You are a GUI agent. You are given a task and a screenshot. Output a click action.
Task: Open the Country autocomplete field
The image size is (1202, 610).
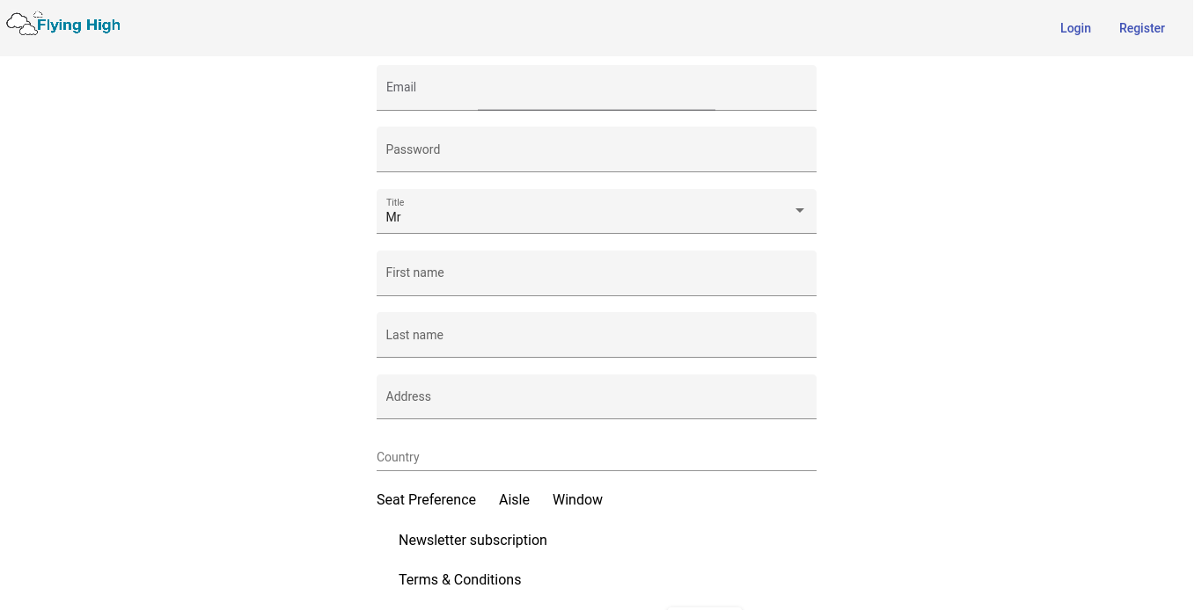[x=596, y=457]
